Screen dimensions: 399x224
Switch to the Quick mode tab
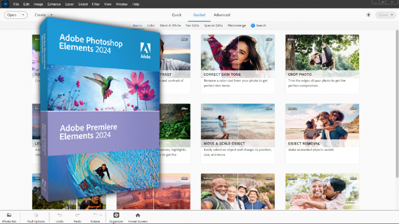click(177, 15)
